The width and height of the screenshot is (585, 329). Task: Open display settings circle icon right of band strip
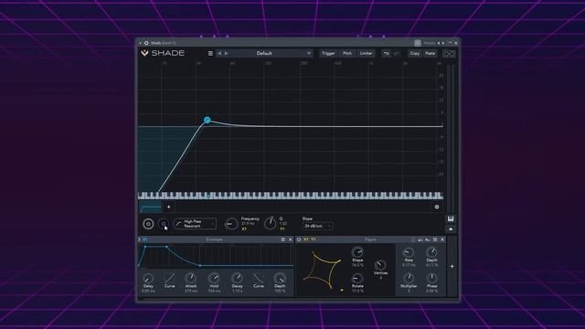point(437,207)
